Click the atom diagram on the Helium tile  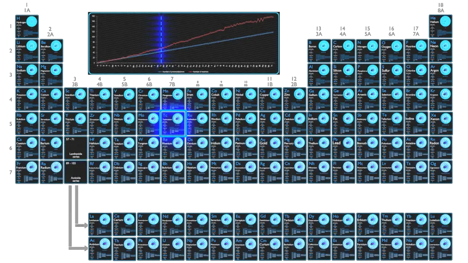tap(445, 21)
